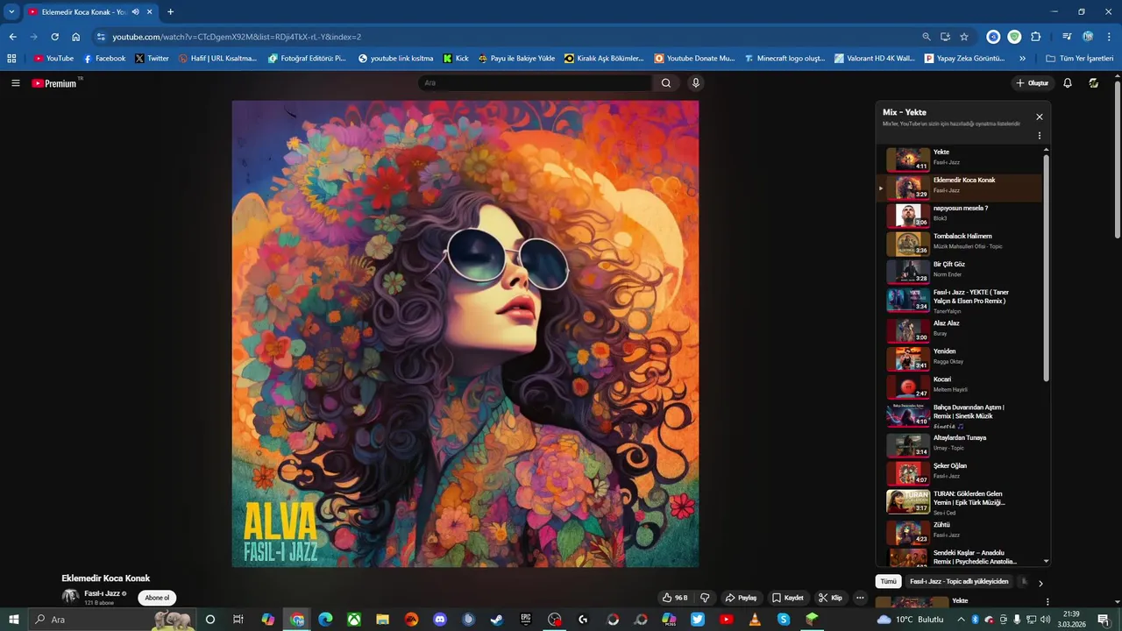Show next filter chips arrow

[x=1040, y=583]
